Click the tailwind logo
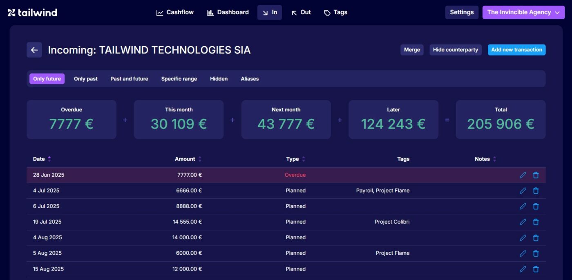 (x=32, y=13)
